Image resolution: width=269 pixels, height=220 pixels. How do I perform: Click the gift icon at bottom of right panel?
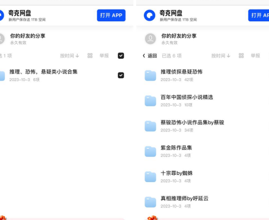click(x=152, y=218)
